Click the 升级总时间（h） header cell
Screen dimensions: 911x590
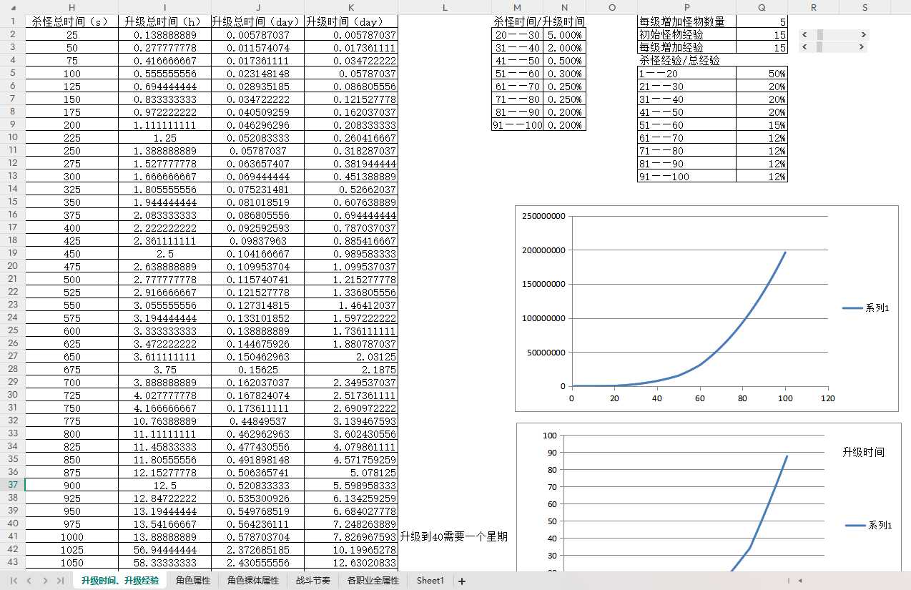point(164,21)
